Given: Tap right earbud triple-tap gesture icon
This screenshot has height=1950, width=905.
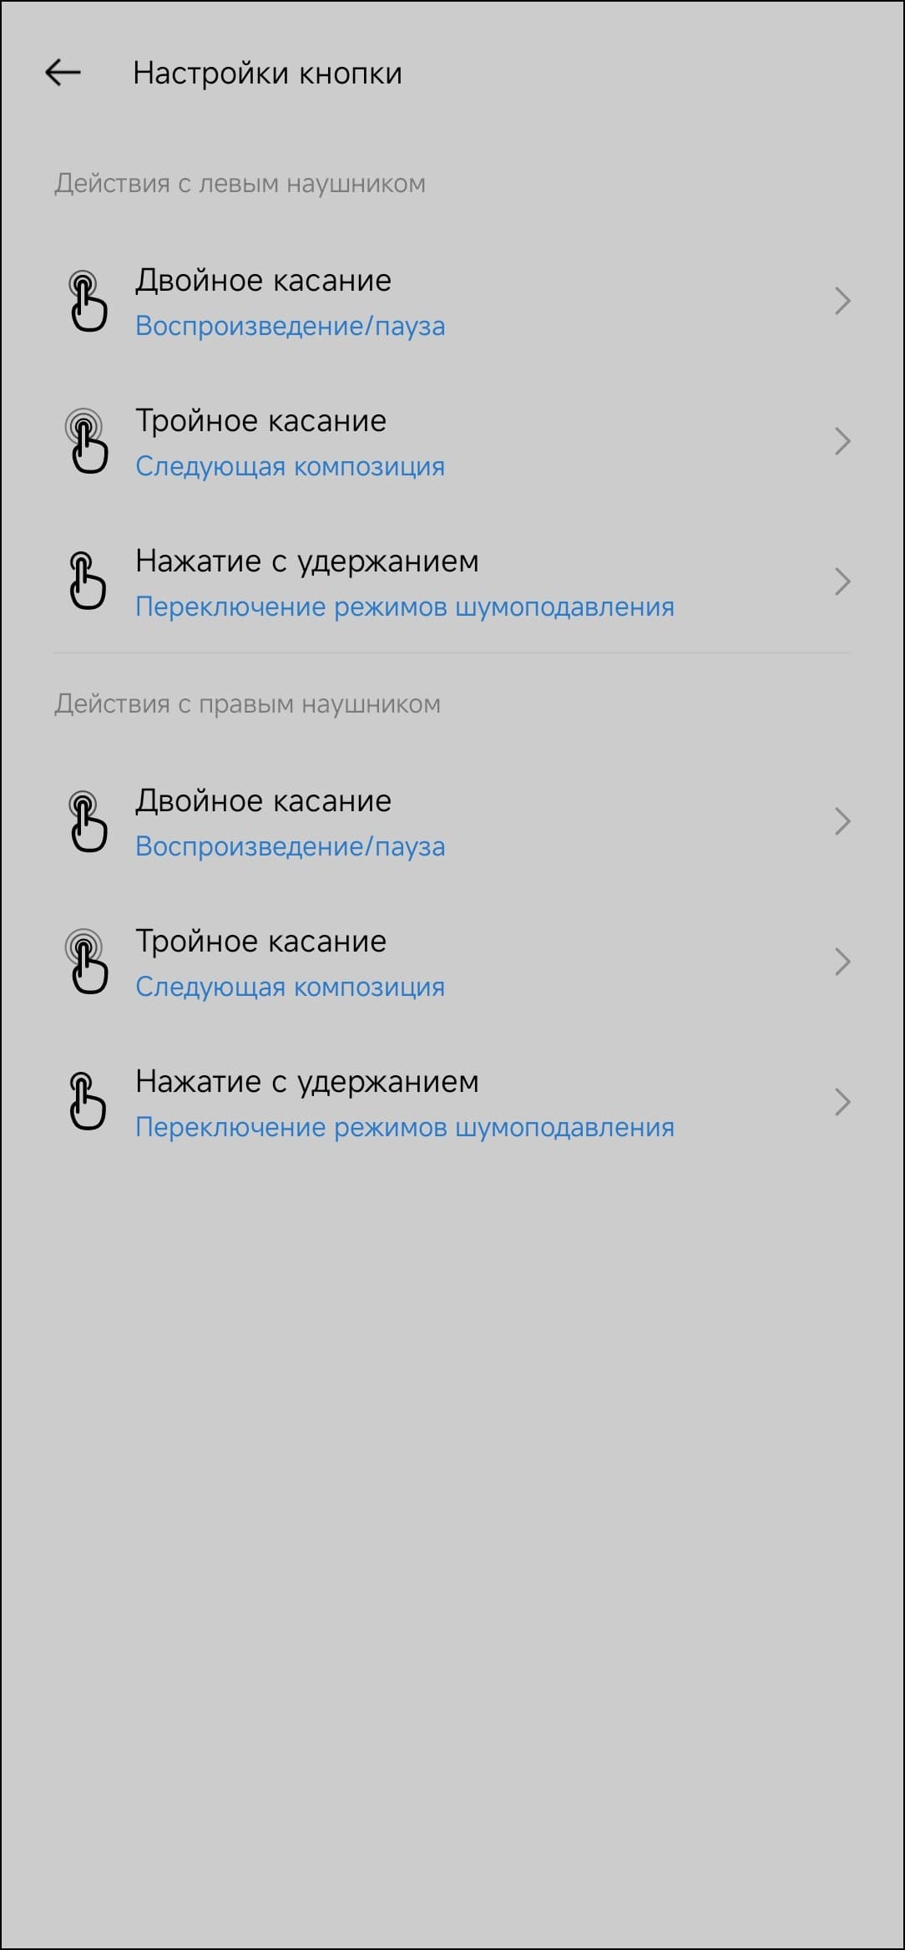Looking at the screenshot, I should tap(87, 962).
